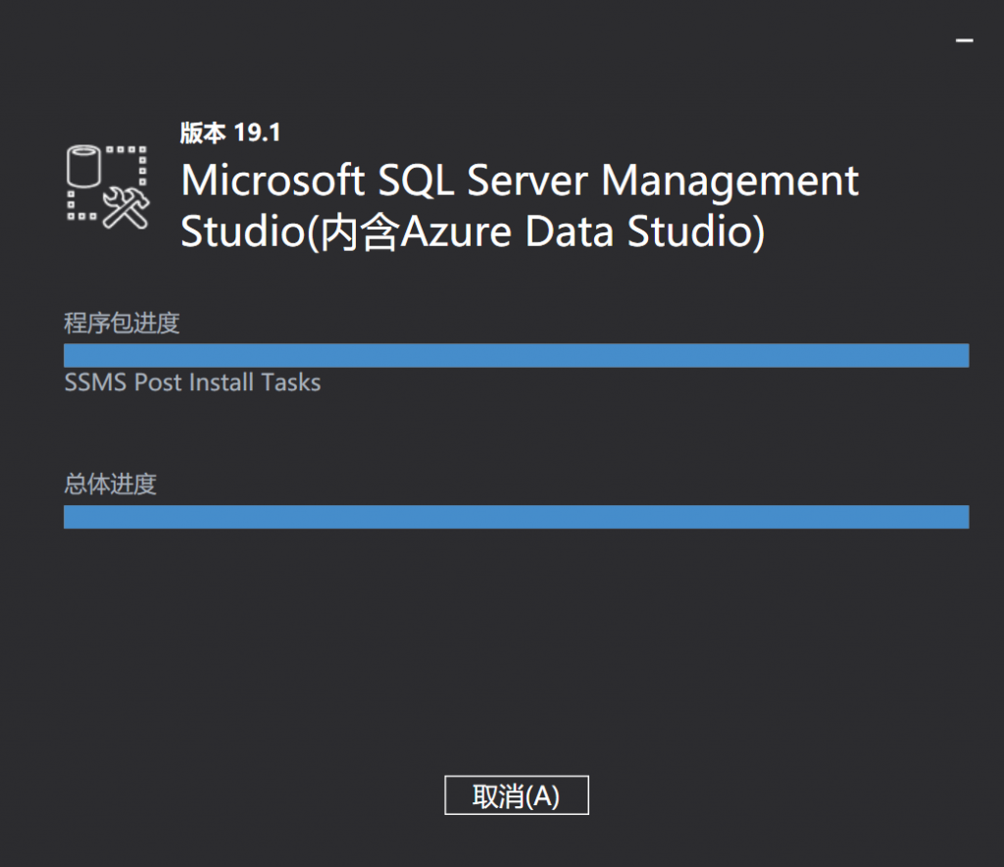1004x867 pixels.
Task: Click the package progress bar
Action: point(516,355)
